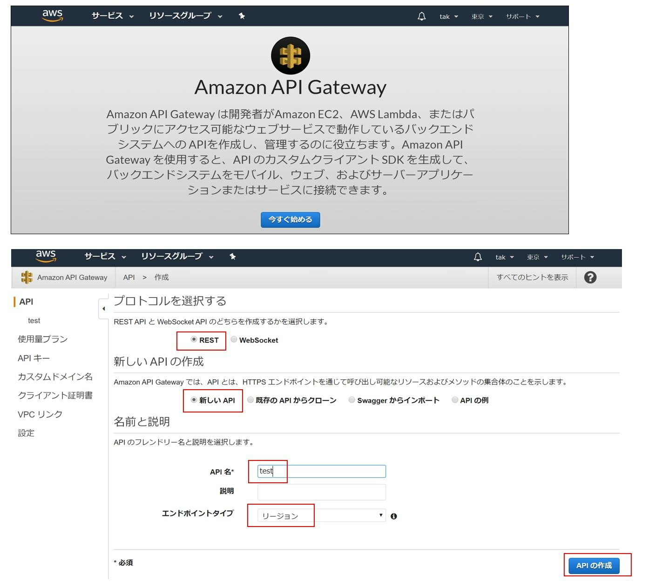
Task: Open サービス dropdown in top window
Action: [x=113, y=16]
